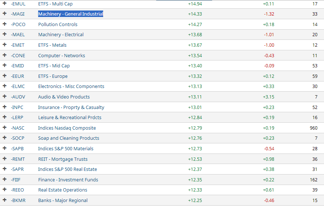Expand the -SAPB row plus icon
The height and width of the screenshot is (206, 324).
click(x=4, y=148)
